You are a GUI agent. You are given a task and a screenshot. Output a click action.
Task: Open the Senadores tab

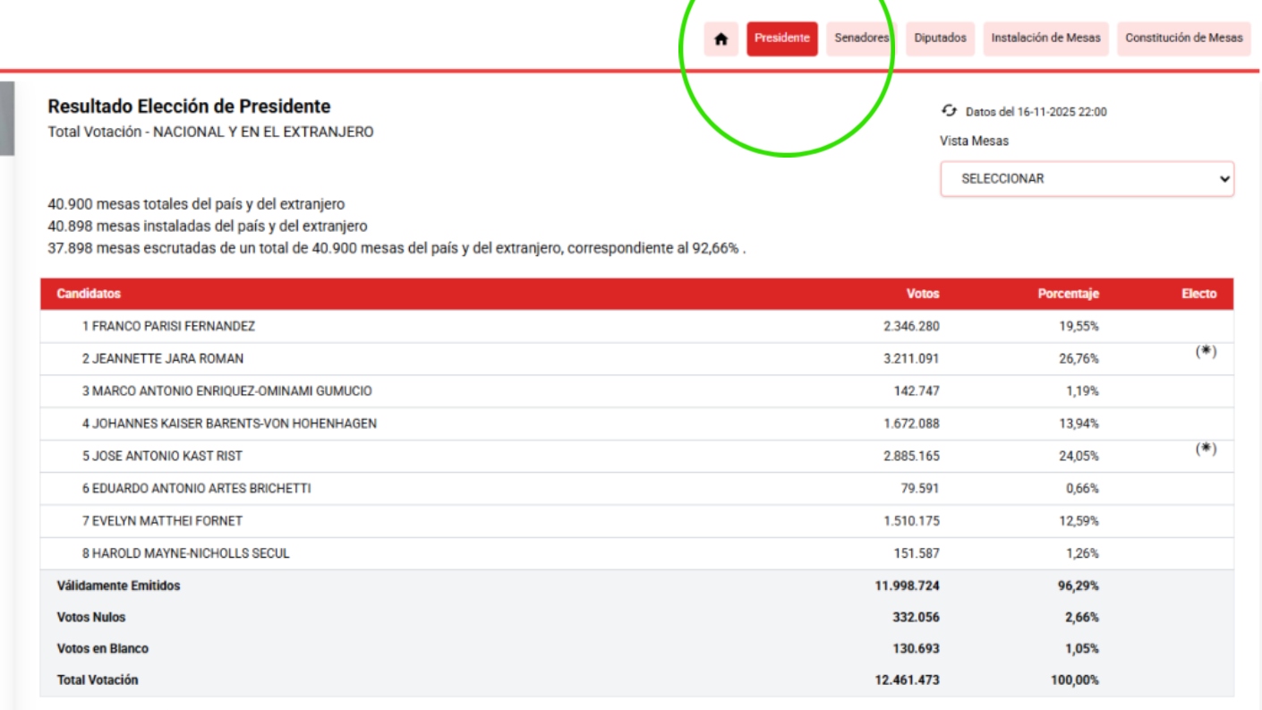click(x=861, y=38)
